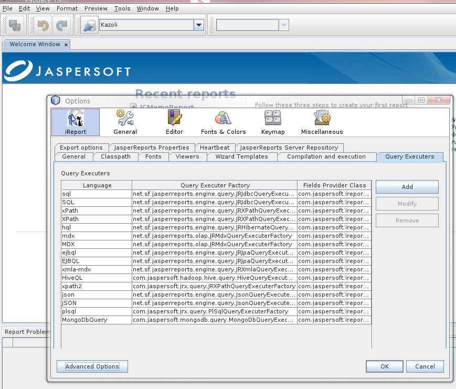Open the Tools menu
This screenshot has height=389, width=456.
[122, 8]
